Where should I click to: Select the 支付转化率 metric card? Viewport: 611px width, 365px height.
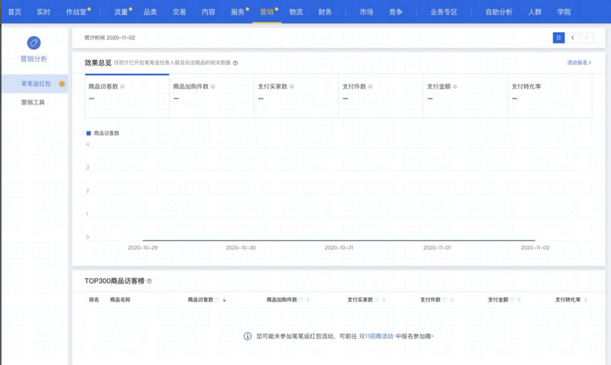(550, 96)
